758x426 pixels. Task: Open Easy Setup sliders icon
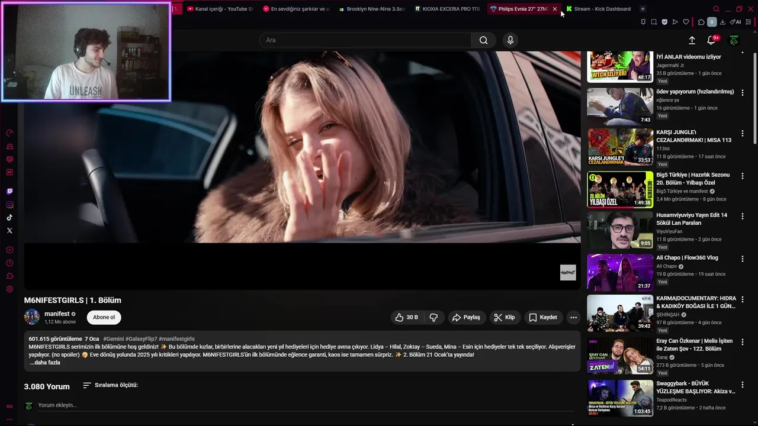[x=748, y=22]
